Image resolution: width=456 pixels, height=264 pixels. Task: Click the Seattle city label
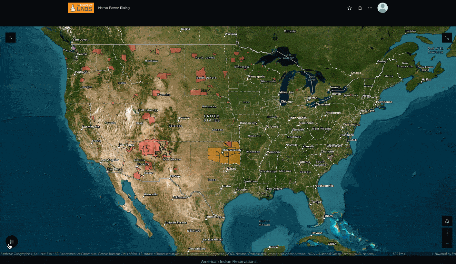[82, 54]
